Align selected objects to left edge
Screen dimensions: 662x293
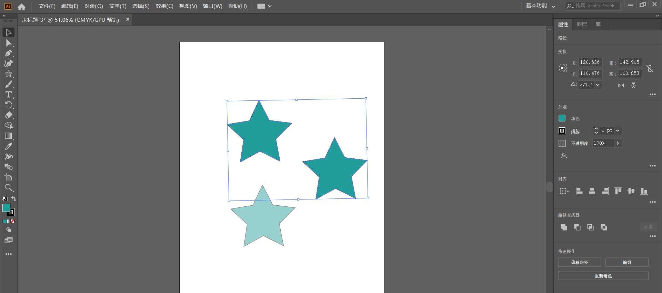pos(579,191)
